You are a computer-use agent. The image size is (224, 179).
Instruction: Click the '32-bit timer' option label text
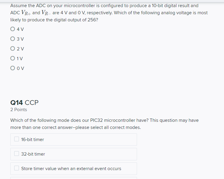point(33,154)
